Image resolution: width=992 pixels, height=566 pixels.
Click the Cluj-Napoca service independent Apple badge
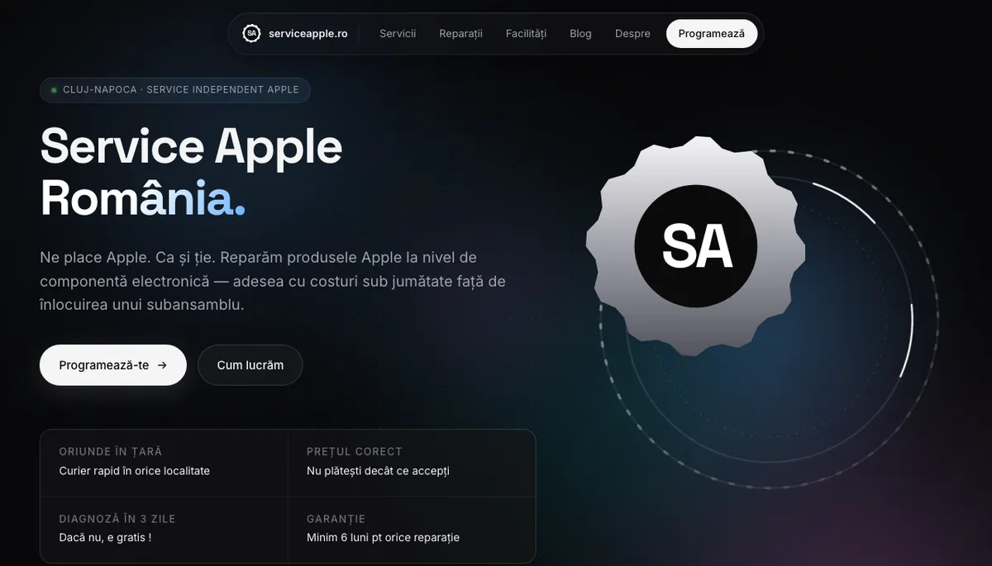[x=175, y=90]
